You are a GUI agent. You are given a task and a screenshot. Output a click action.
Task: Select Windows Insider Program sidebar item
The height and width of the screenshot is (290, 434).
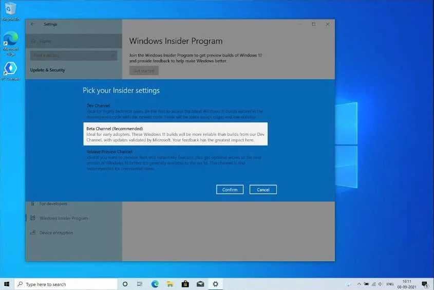73,218
